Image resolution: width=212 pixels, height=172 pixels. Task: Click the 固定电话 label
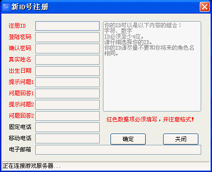pos(20,127)
